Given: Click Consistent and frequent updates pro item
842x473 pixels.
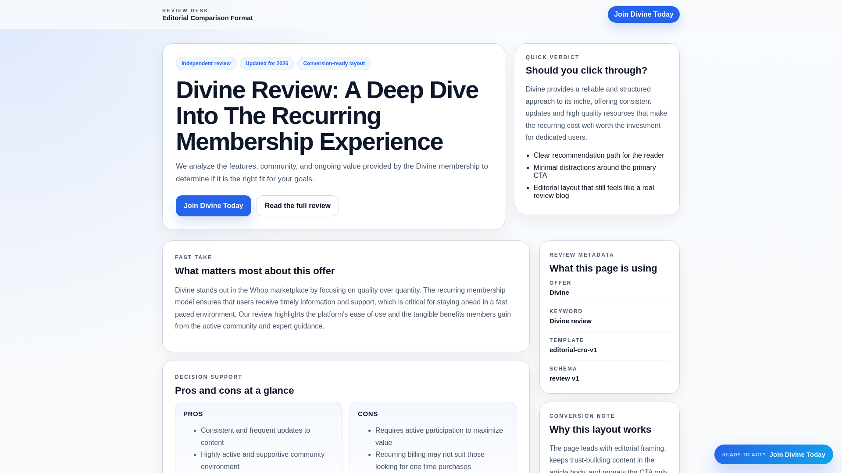Looking at the screenshot, I should 255,437.
